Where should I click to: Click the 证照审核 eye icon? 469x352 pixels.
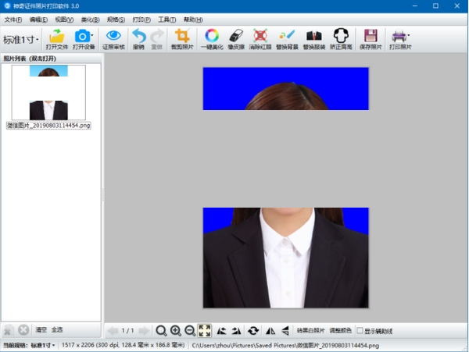113,37
